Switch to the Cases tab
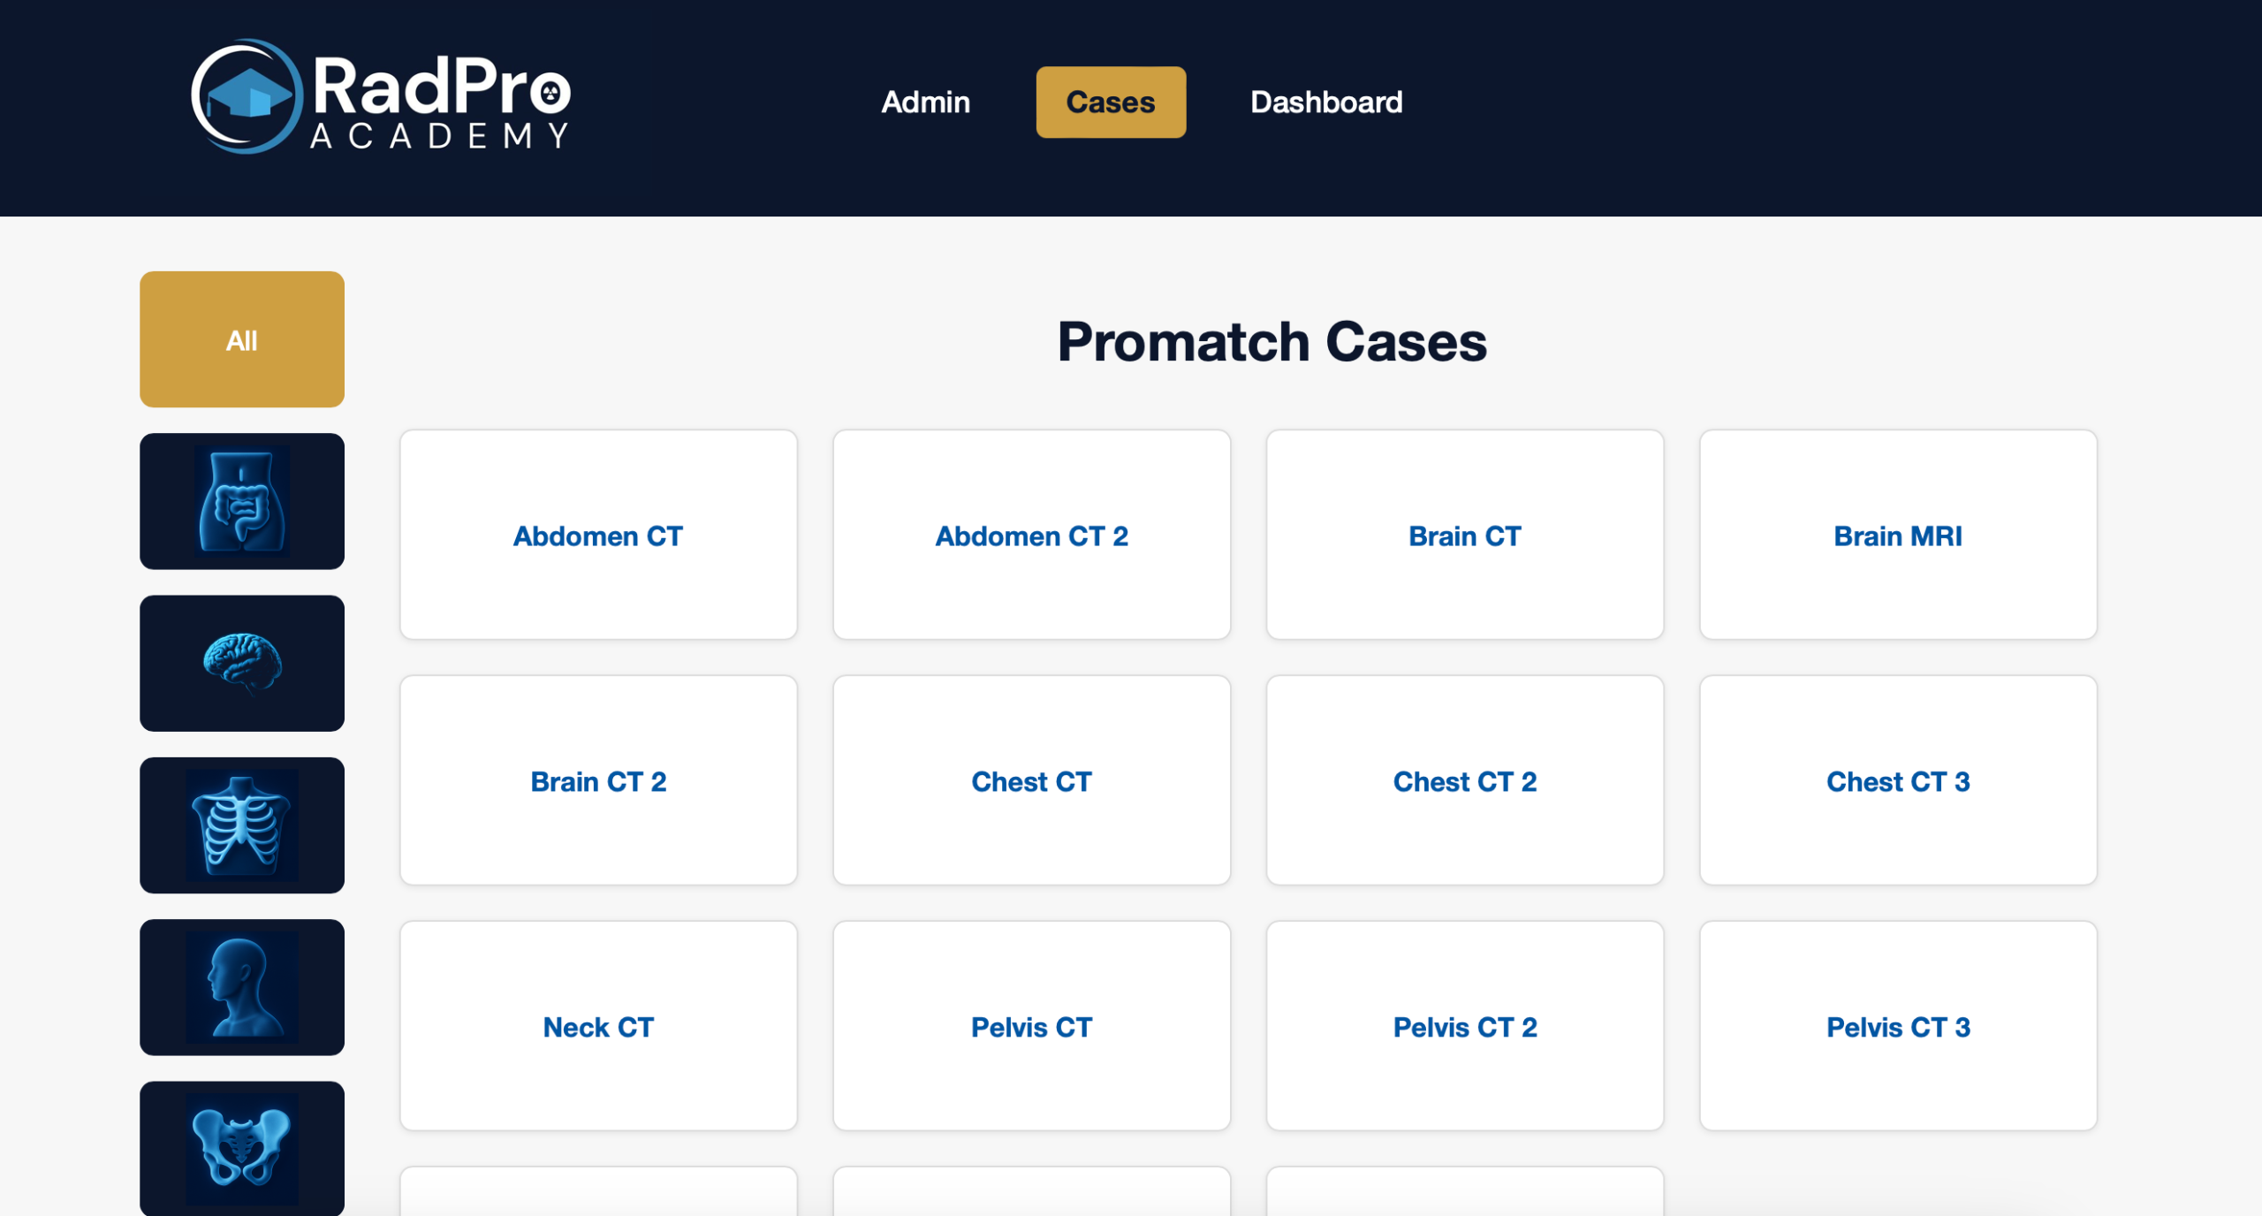The image size is (2262, 1216). click(1110, 103)
